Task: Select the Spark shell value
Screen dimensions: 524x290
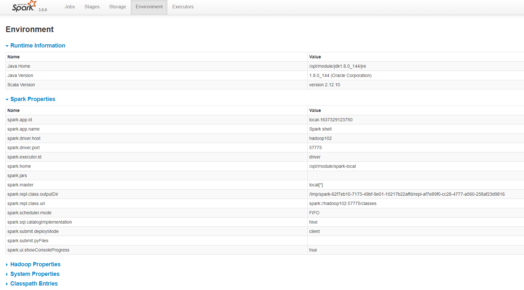Action: coord(320,129)
